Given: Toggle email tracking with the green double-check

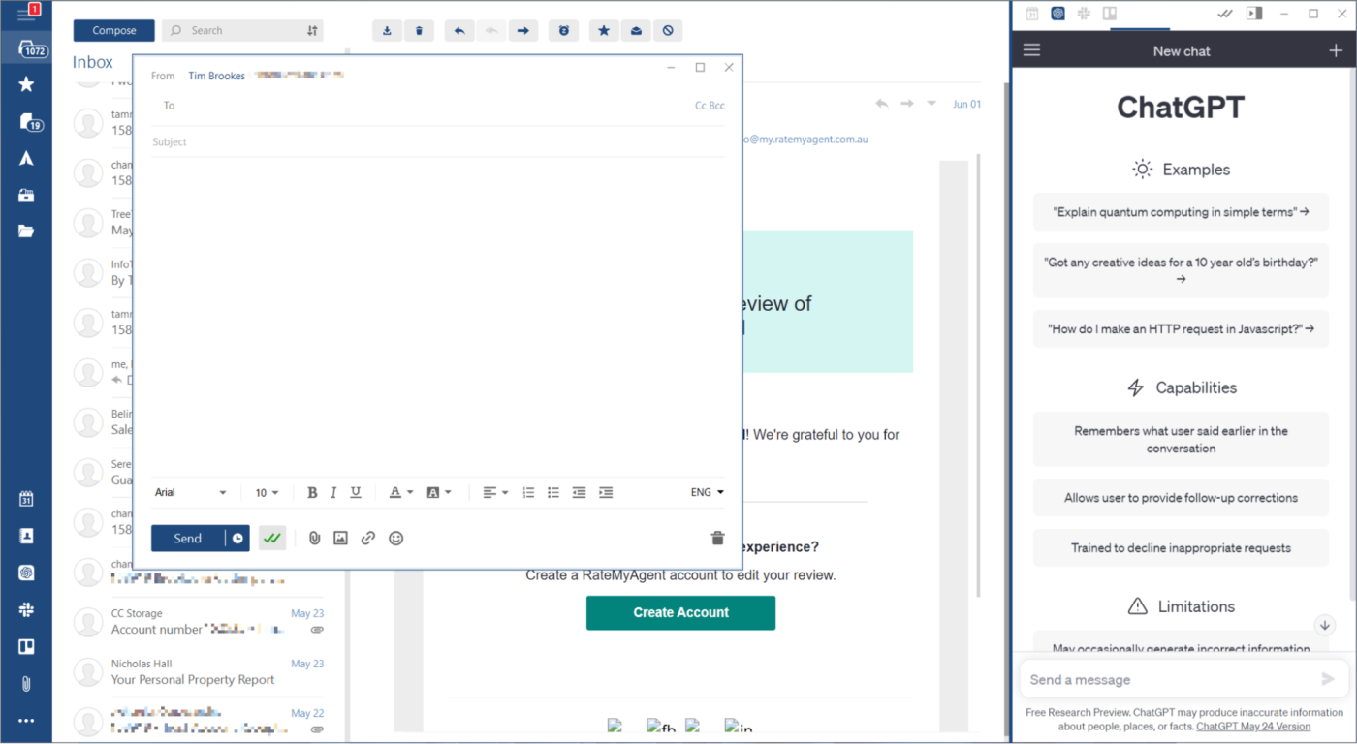Looking at the screenshot, I should tap(272, 539).
